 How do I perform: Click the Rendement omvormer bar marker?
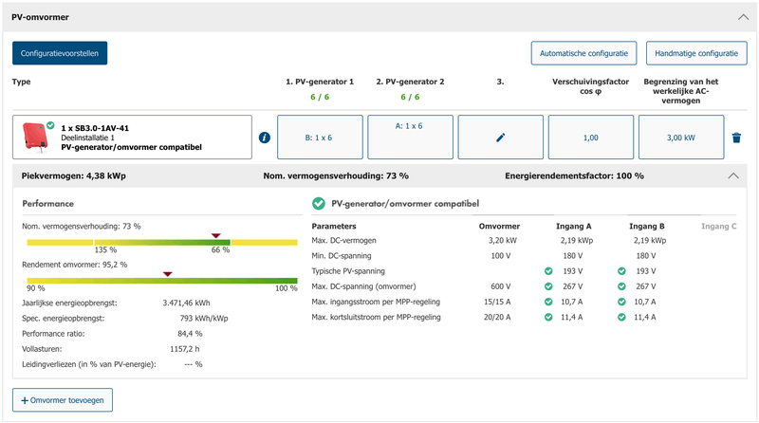coord(168,273)
